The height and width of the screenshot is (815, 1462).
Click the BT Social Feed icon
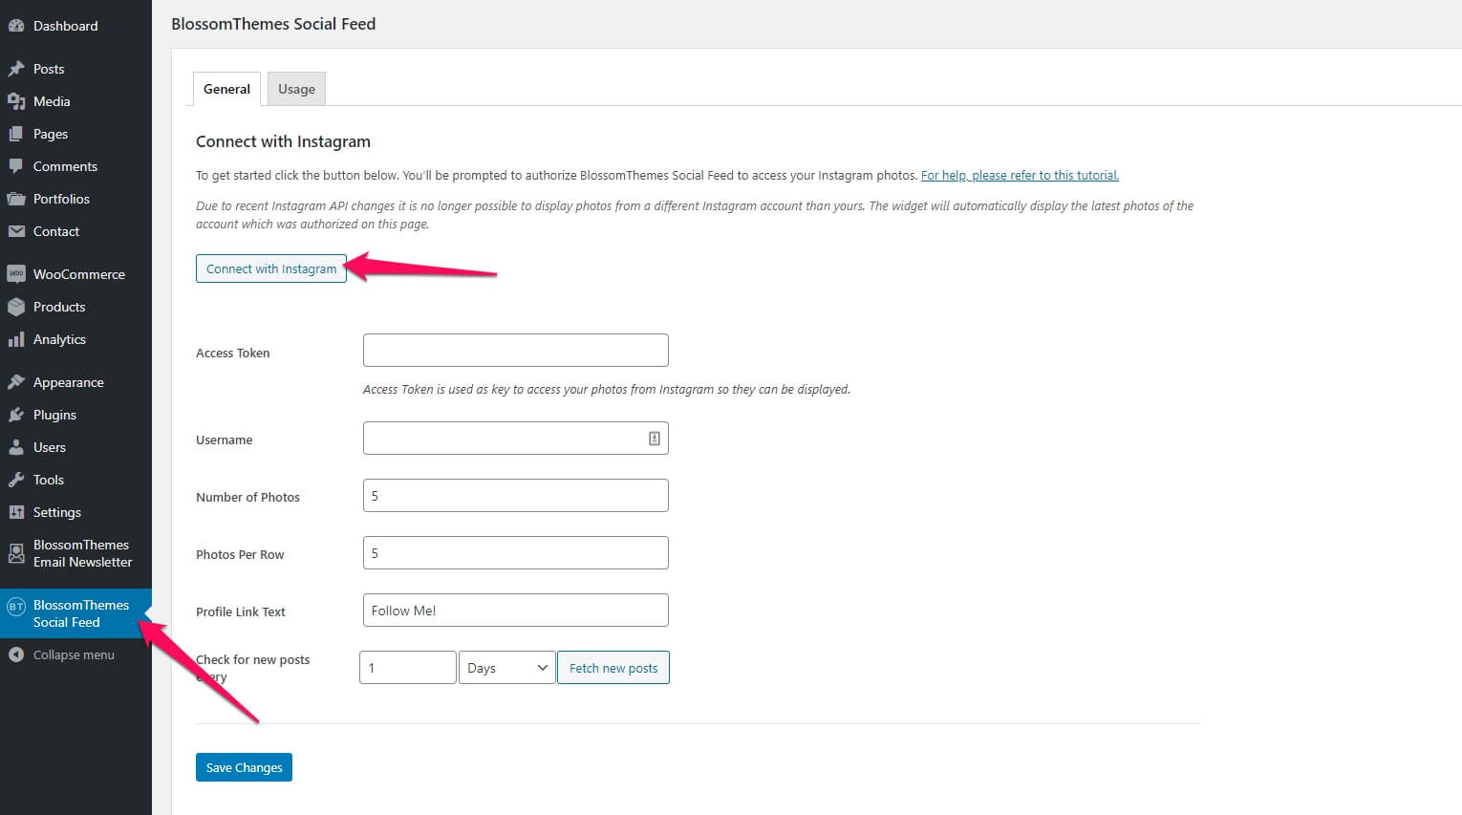[x=16, y=606]
